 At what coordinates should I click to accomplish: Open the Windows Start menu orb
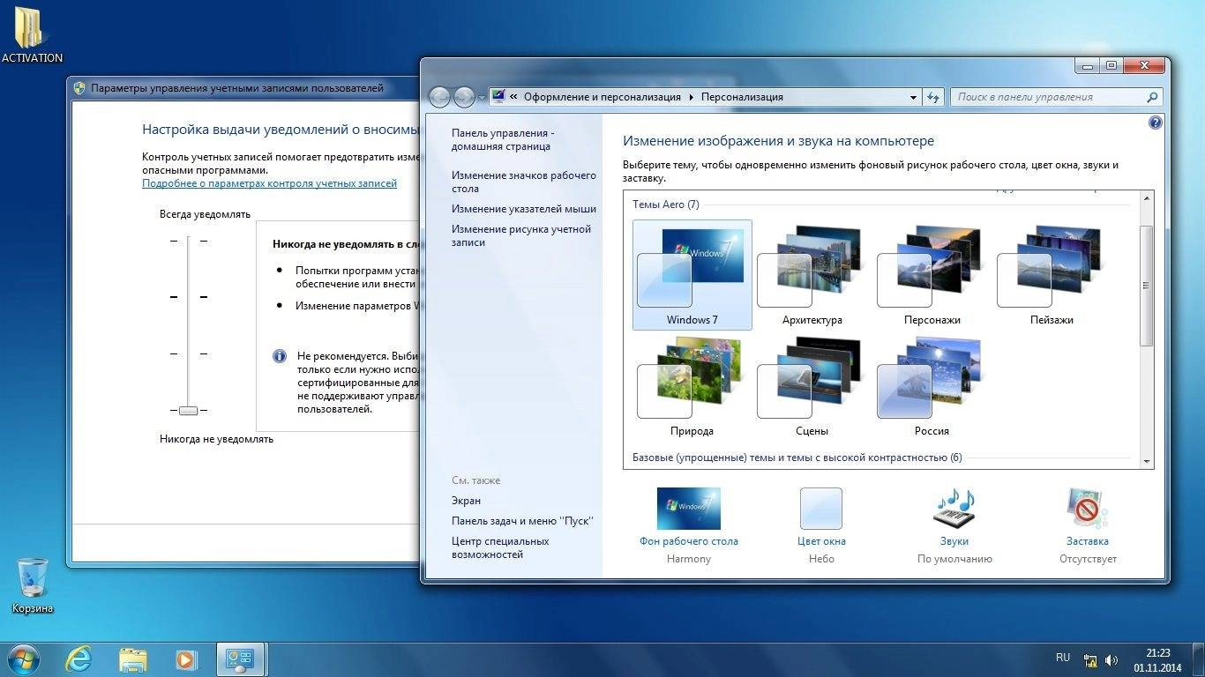[24, 658]
